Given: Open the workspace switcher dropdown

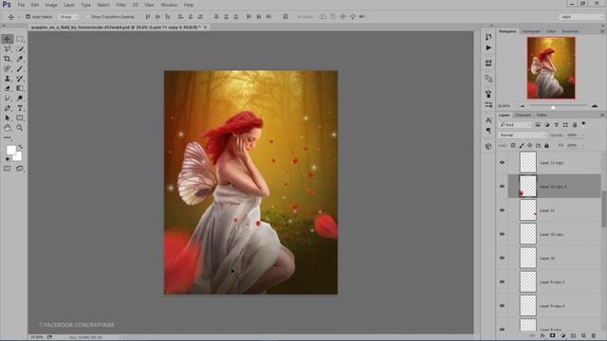Looking at the screenshot, I should pos(581,17).
